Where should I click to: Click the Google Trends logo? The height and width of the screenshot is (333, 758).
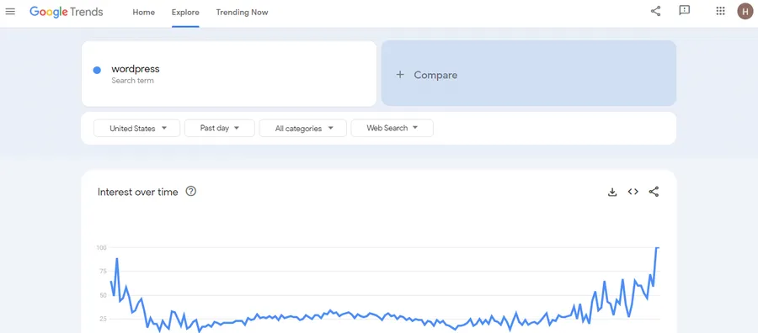click(67, 12)
